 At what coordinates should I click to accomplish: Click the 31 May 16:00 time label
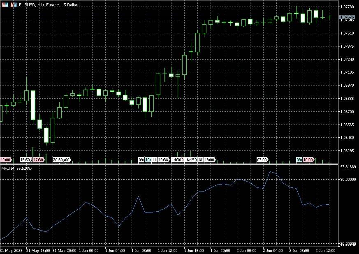(x=38, y=251)
